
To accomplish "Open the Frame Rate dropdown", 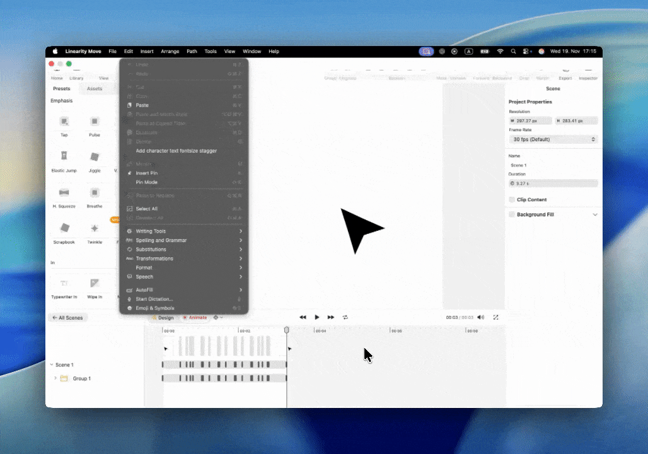I will [x=553, y=139].
